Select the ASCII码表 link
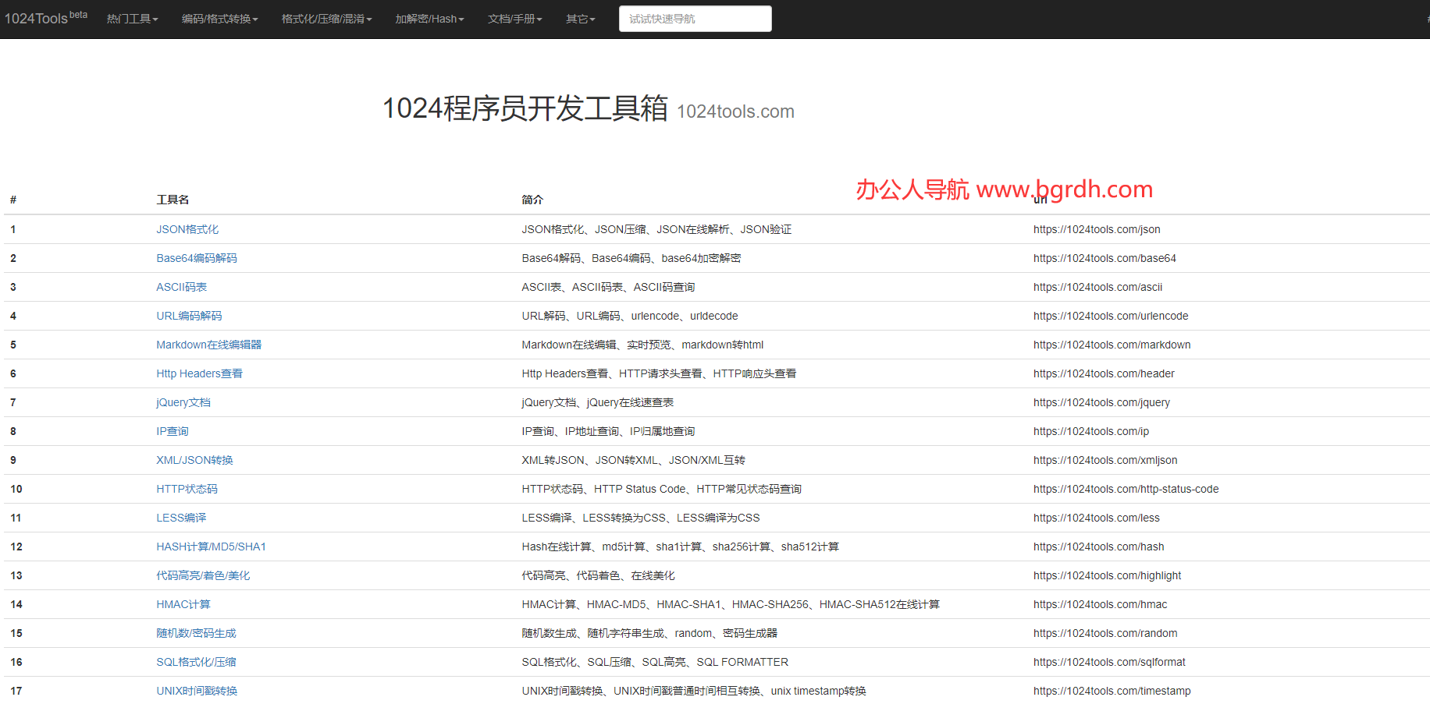This screenshot has width=1430, height=704. coord(181,287)
